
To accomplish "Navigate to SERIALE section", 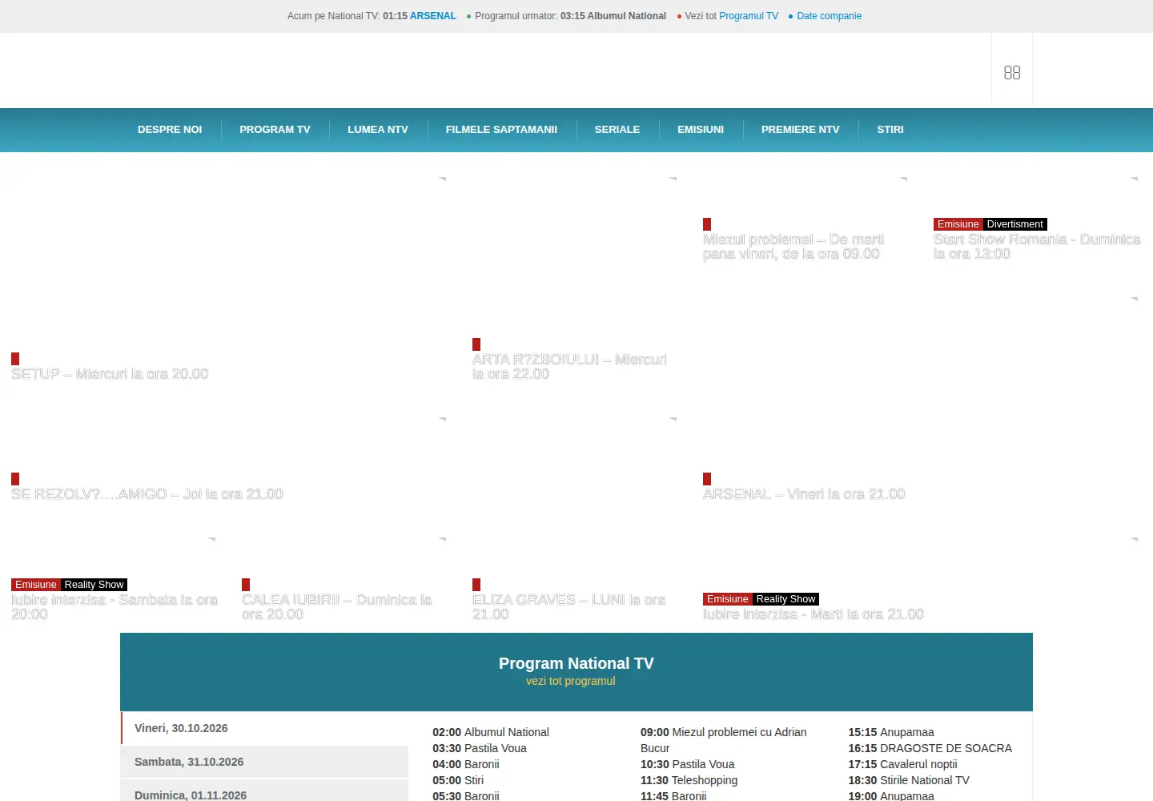I will click(617, 129).
